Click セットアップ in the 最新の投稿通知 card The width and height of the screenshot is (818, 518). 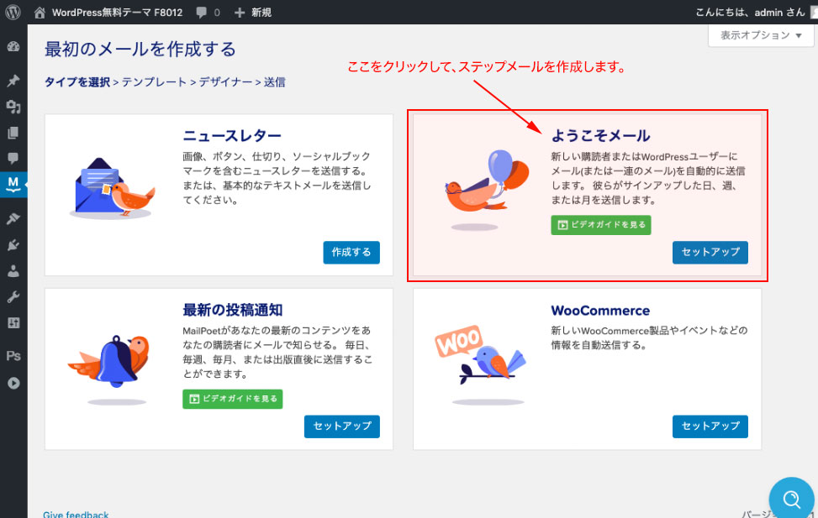click(341, 426)
